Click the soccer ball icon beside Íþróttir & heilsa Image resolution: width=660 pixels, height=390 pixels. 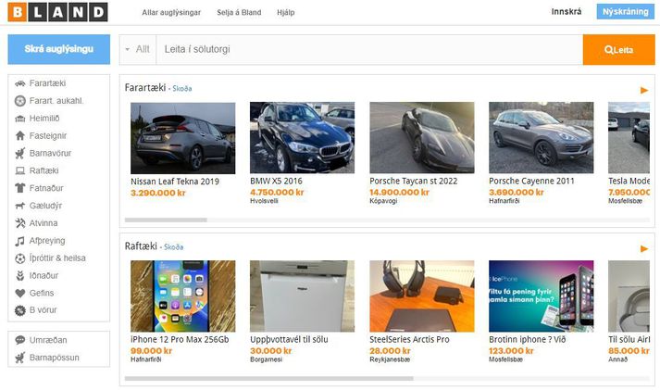19,258
